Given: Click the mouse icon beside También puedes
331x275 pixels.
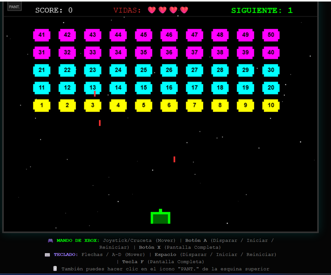Looking at the screenshot, I should point(55,268).
